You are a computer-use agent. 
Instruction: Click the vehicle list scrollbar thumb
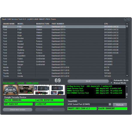pyautogui.click(x=127, y=26)
